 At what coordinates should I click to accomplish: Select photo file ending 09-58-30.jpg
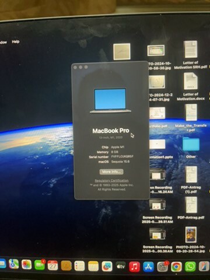(x=156, y=50)
